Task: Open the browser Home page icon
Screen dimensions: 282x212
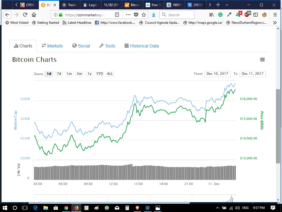Action: [34, 15]
